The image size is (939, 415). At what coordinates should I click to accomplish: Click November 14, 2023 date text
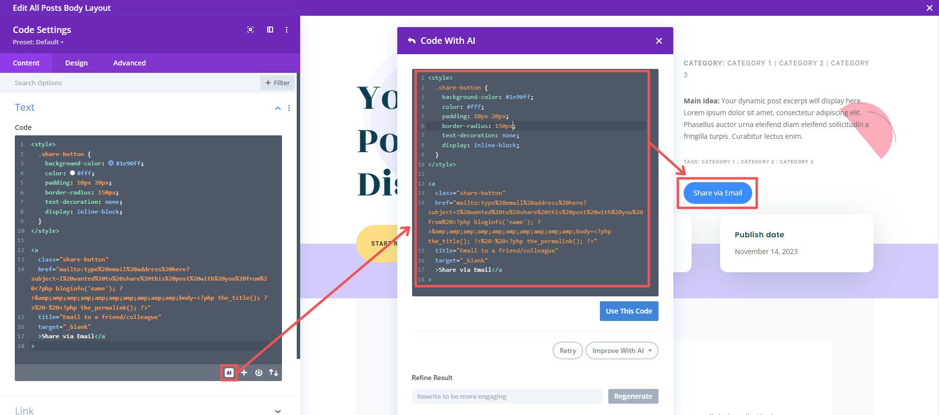click(x=766, y=252)
